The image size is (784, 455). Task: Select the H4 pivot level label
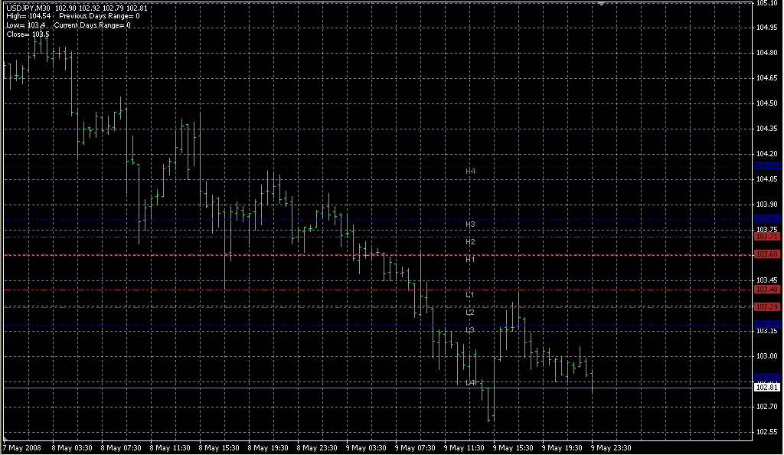pyautogui.click(x=471, y=171)
